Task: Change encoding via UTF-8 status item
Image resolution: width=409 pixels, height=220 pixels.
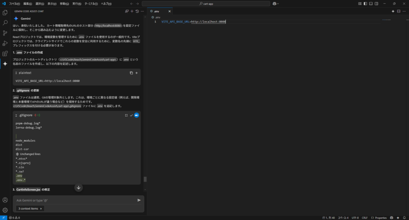Action: click(x=355, y=218)
